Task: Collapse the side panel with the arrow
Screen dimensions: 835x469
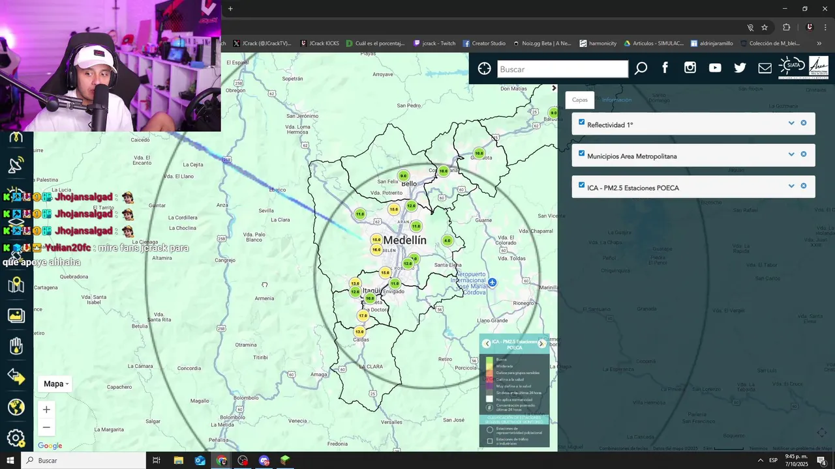Action: (x=554, y=88)
